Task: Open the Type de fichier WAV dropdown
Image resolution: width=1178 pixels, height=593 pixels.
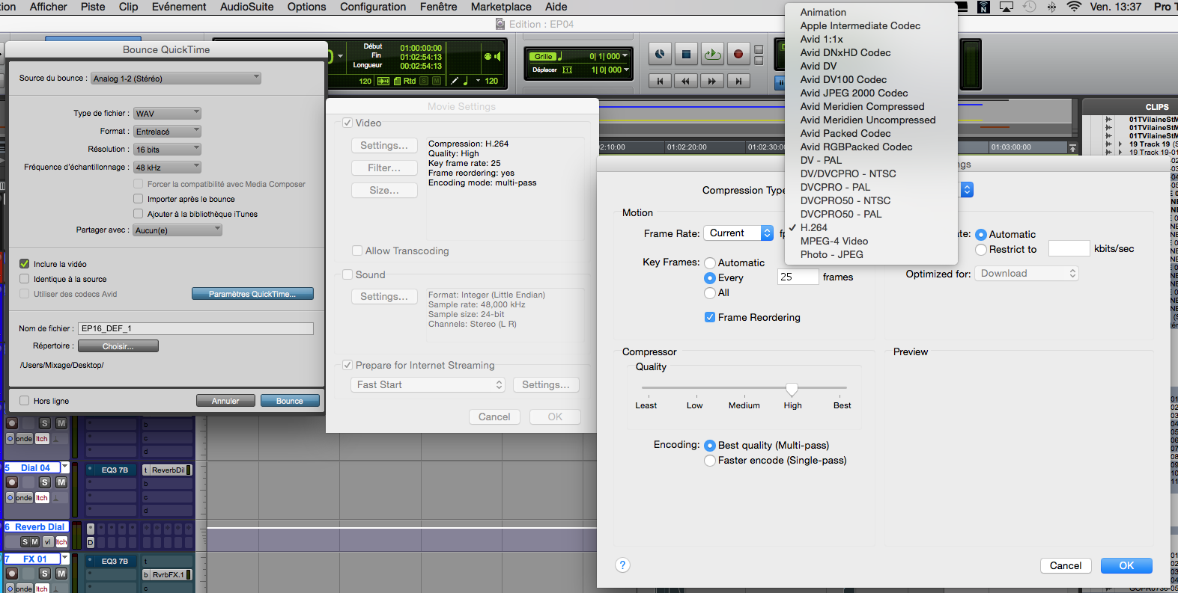Action: [168, 114]
